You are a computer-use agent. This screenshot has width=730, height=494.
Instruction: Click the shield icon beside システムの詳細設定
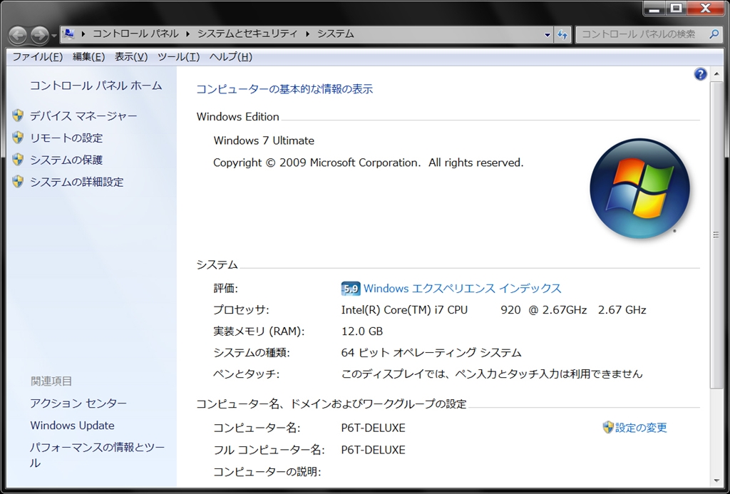18,181
